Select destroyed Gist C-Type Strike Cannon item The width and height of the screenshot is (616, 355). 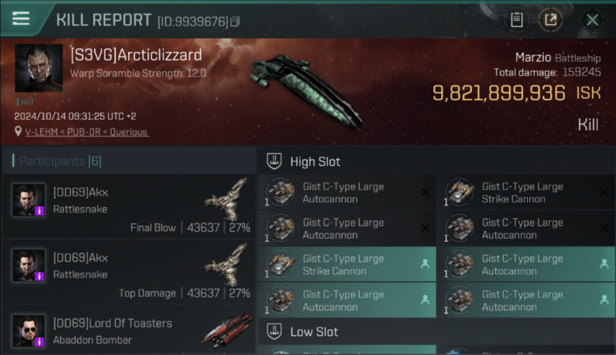point(526,192)
